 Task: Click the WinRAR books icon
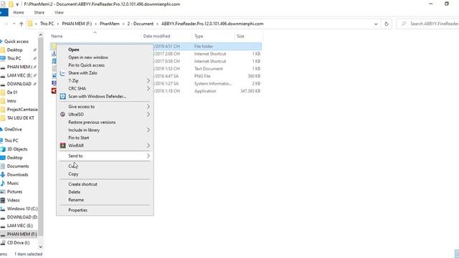point(62,145)
